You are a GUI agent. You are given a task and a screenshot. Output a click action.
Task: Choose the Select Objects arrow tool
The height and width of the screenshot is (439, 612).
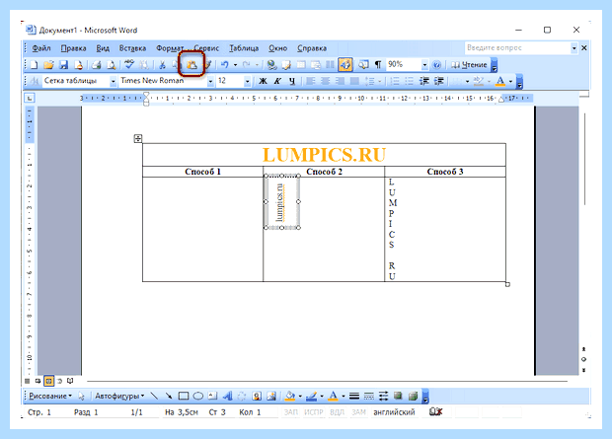coord(81,396)
